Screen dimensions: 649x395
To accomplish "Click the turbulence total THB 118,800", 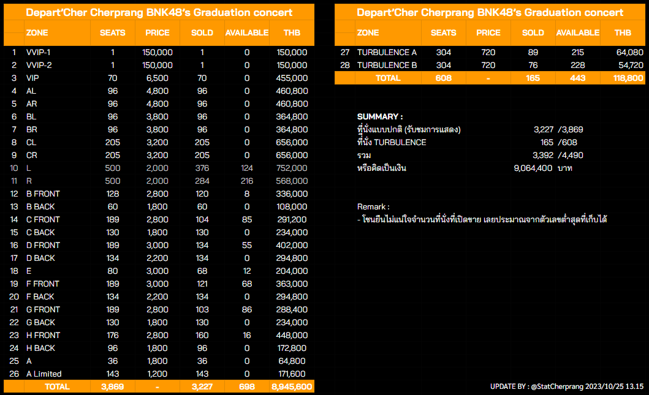I will click(628, 78).
